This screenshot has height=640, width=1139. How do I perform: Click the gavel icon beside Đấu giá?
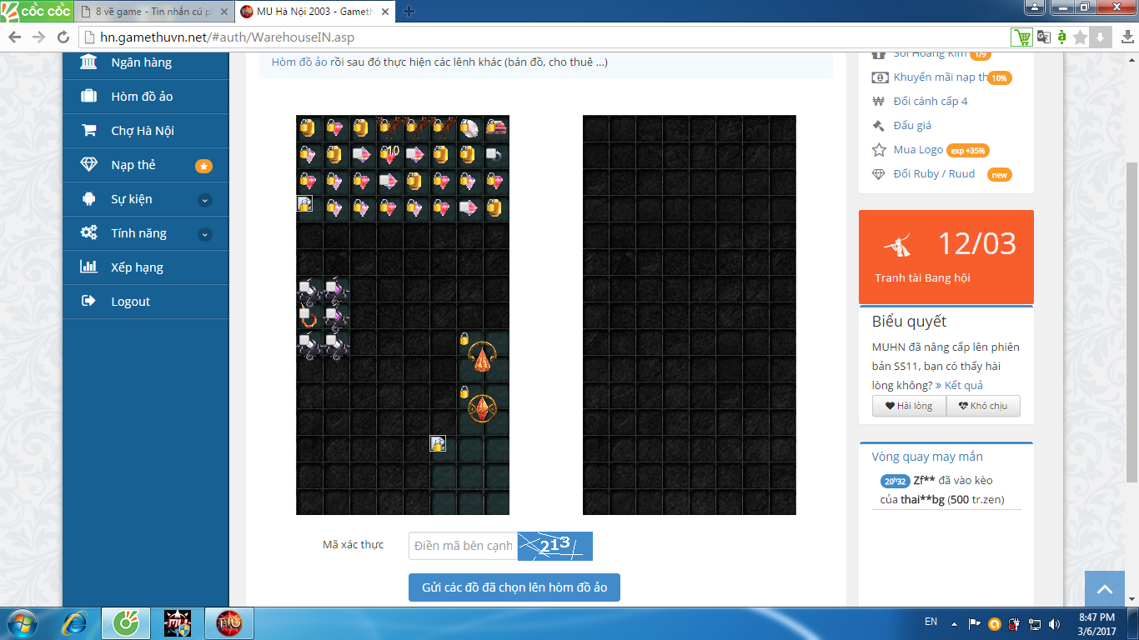point(878,126)
